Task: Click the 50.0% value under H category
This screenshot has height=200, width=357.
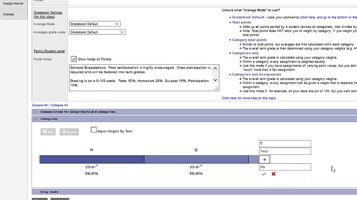Action: [x=91, y=173]
